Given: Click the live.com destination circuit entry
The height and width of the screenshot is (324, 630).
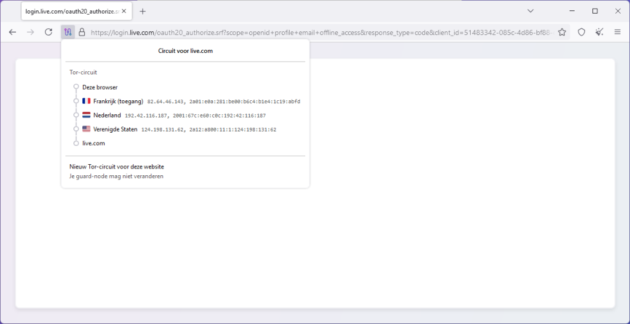Looking at the screenshot, I should coord(94,143).
